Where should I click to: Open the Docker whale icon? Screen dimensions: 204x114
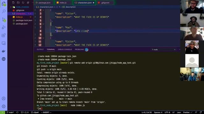coord(4,51)
